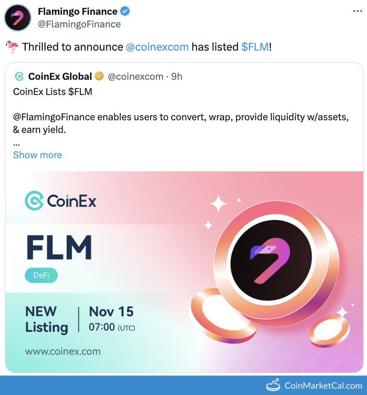The width and height of the screenshot is (367, 395).
Task: Click the Flamingo Finance profile avatar
Action: 17,18
